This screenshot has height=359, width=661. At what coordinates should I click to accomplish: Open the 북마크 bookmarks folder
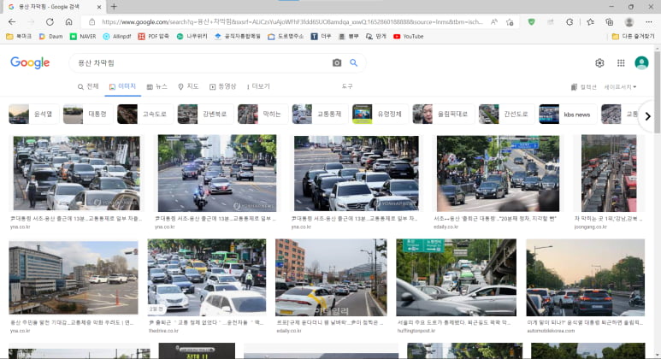point(19,37)
